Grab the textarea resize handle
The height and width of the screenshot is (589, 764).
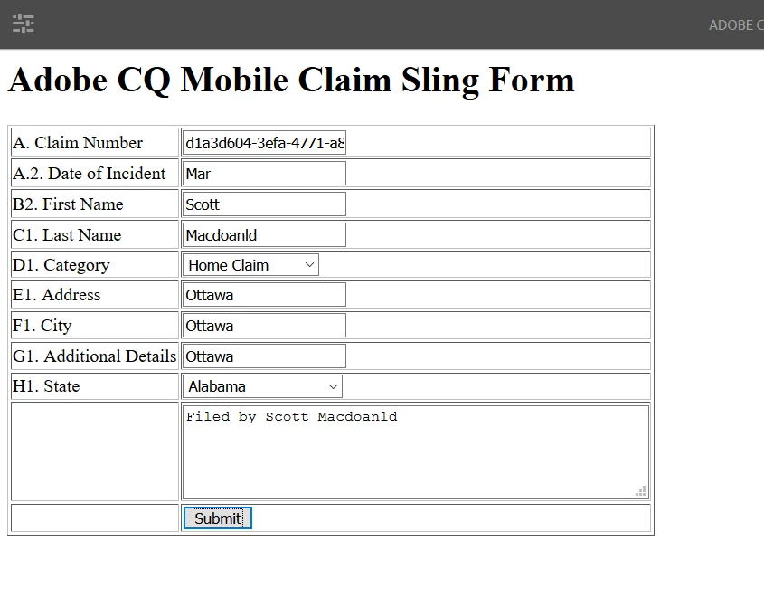641,491
